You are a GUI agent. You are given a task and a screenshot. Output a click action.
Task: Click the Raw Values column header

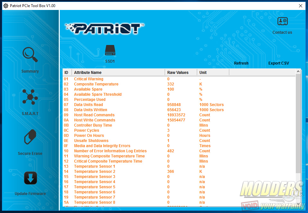point(178,73)
